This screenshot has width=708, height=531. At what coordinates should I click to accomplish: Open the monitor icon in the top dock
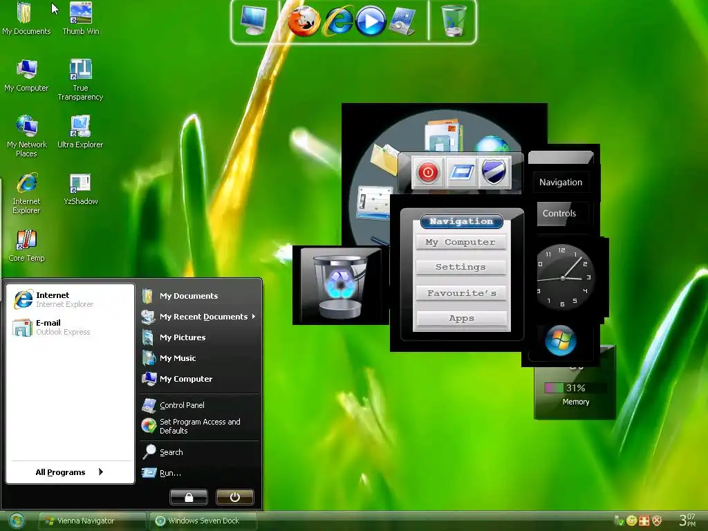pos(253,20)
